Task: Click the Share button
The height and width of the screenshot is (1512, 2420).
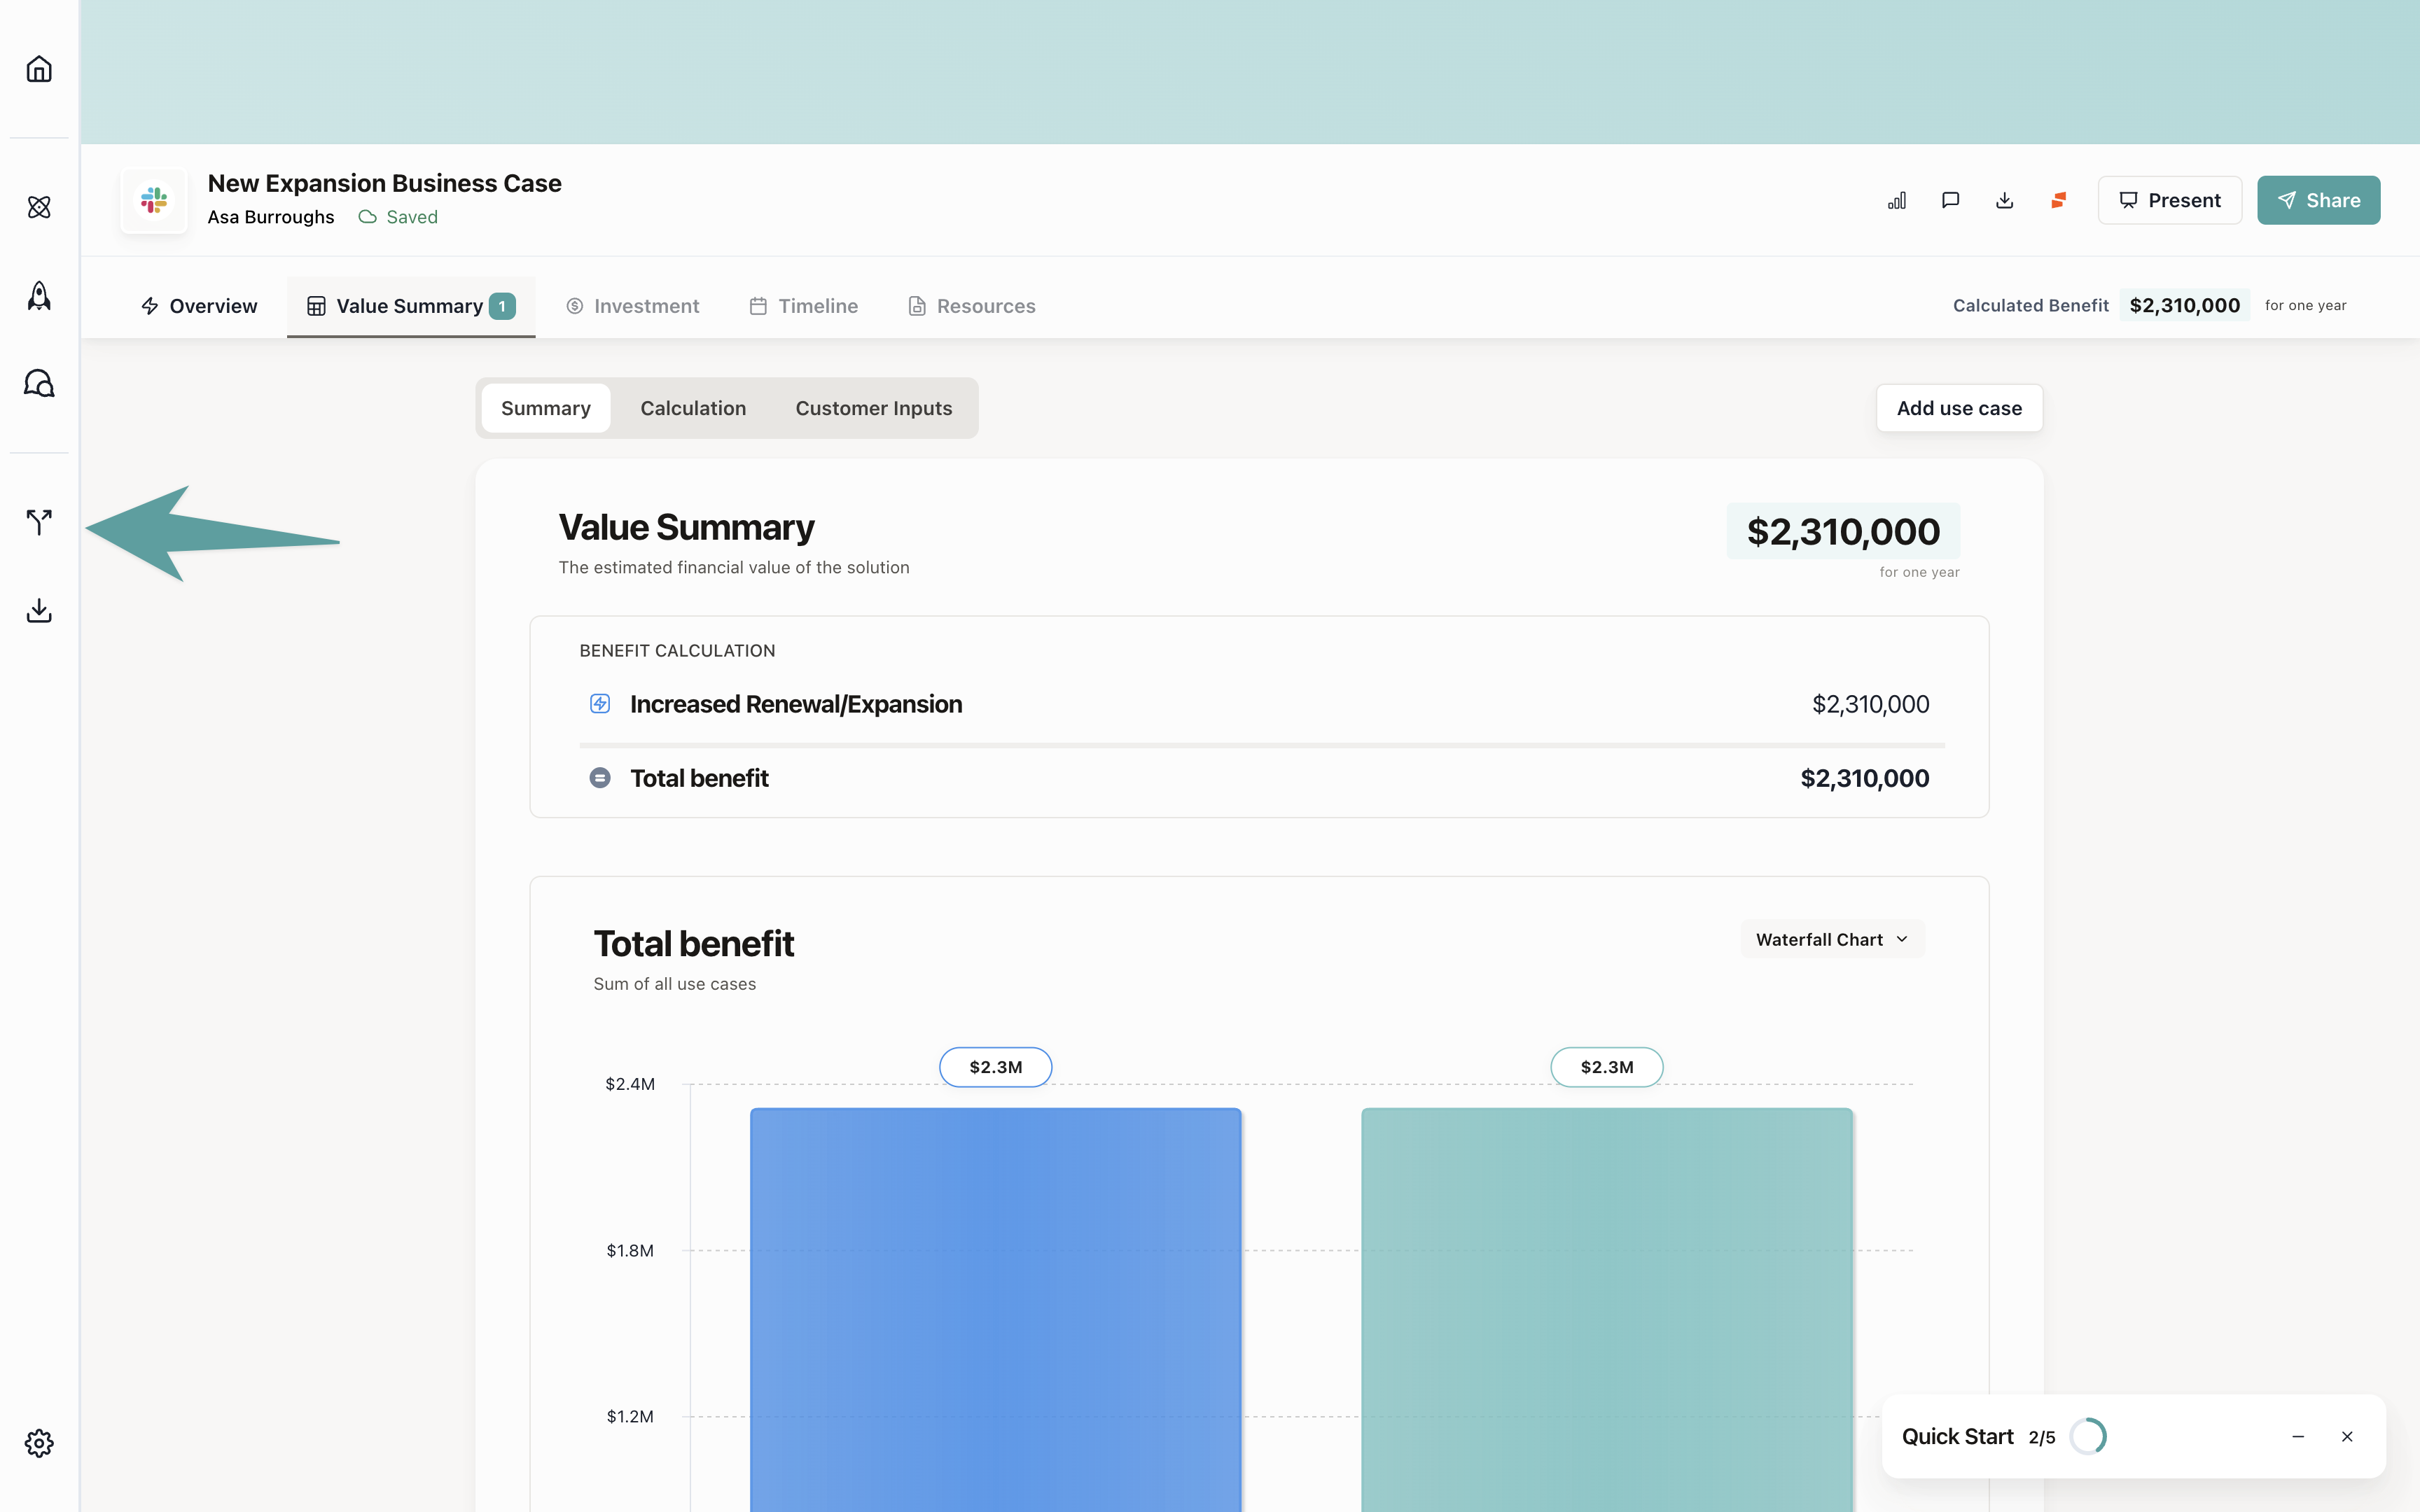Action: 2317,200
